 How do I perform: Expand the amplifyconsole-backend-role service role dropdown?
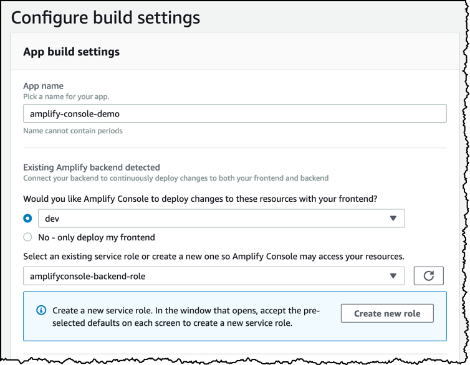tap(213, 276)
